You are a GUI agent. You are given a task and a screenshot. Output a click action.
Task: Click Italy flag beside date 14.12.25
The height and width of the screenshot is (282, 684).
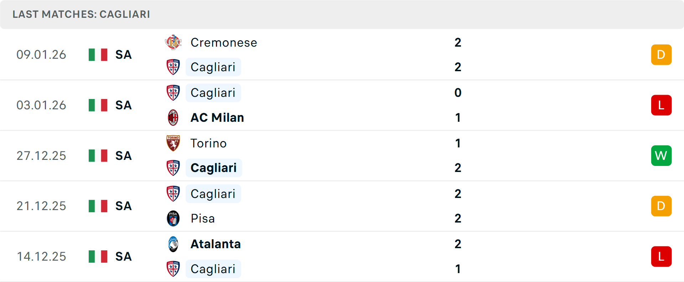tap(98, 256)
